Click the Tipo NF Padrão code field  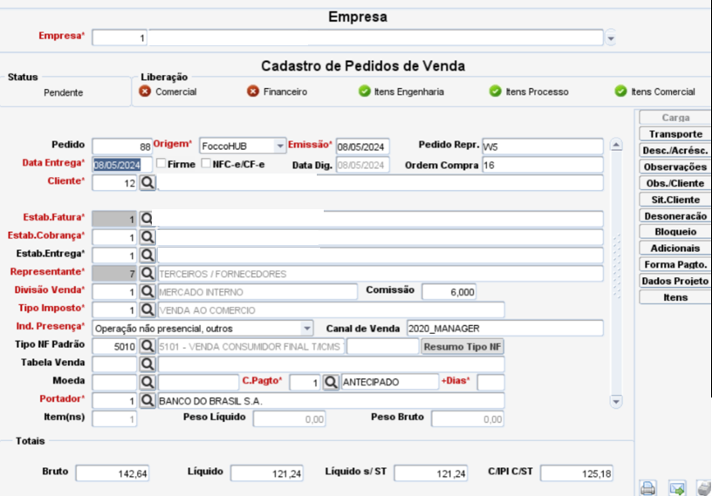pyautogui.click(x=114, y=346)
